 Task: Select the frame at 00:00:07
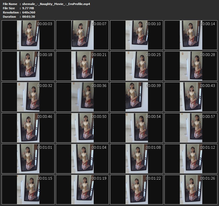click(x=82, y=35)
